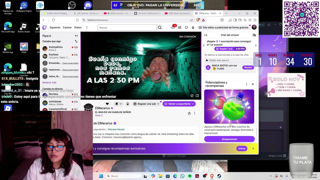Open the Get Bits diamond icon in the top bar
This screenshot has width=320, height=180.
[193, 27]
